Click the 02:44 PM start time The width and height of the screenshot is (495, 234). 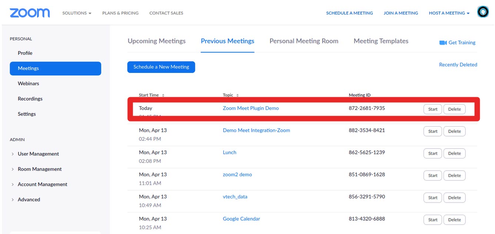pyautogui.click(x=150, y=139)
